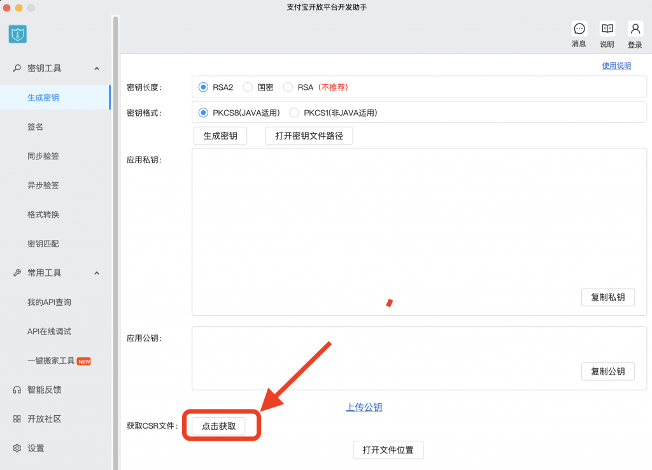Select RSA (不推荐) key type
Image resolution: width=652 pixels, height=470 pixels.
(x=287, y=87)
